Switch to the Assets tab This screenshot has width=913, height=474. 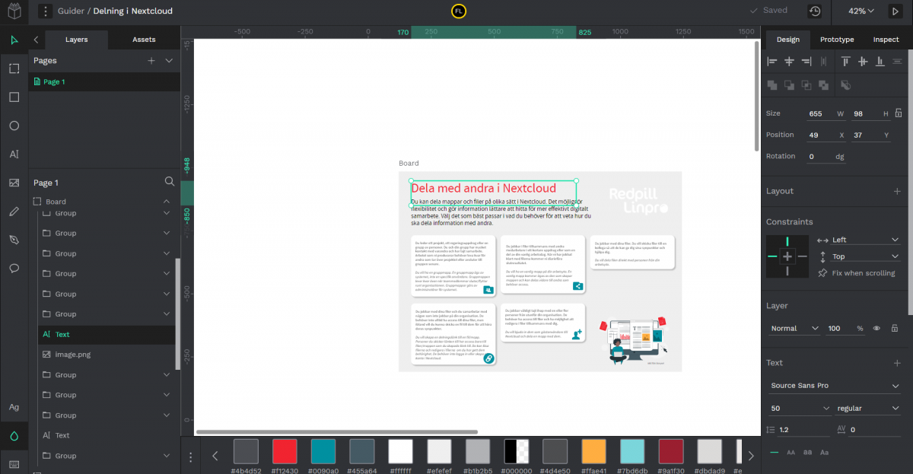point(144,40)
